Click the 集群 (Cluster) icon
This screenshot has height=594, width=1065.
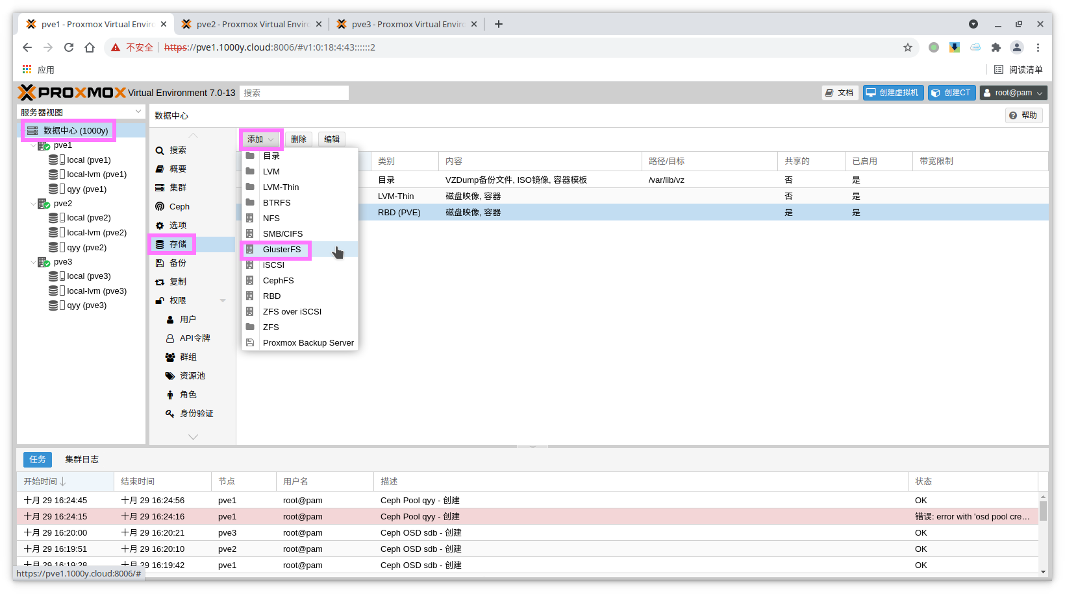click(160, 188)
